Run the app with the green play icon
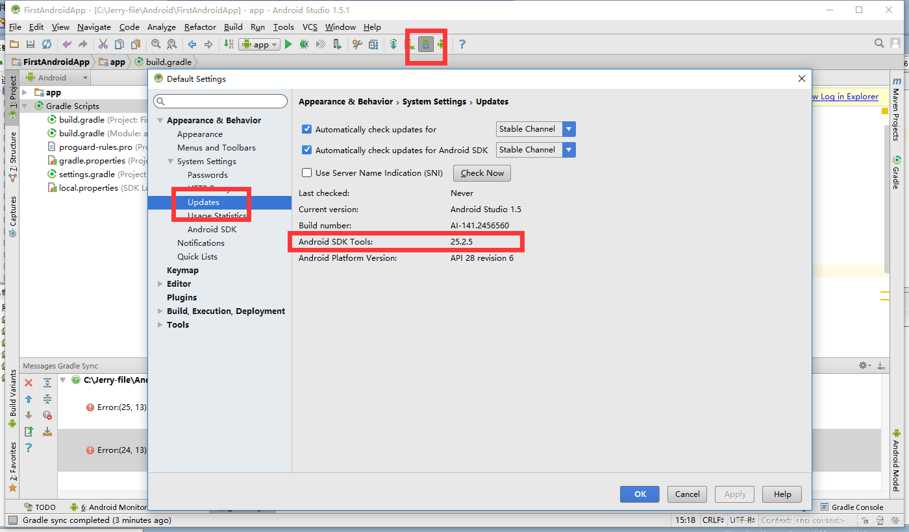Image resolution: width=909 pixels, height=532 pixels. [x=288, y=44]
